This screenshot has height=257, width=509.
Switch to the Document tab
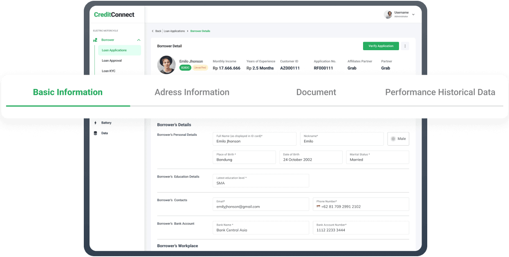point(316,92)
